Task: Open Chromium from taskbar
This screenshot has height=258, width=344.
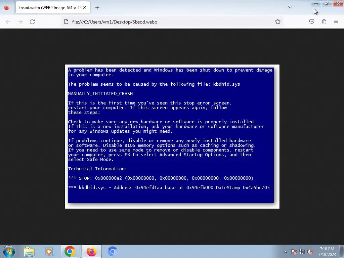Action: click(x=112, y=251)
